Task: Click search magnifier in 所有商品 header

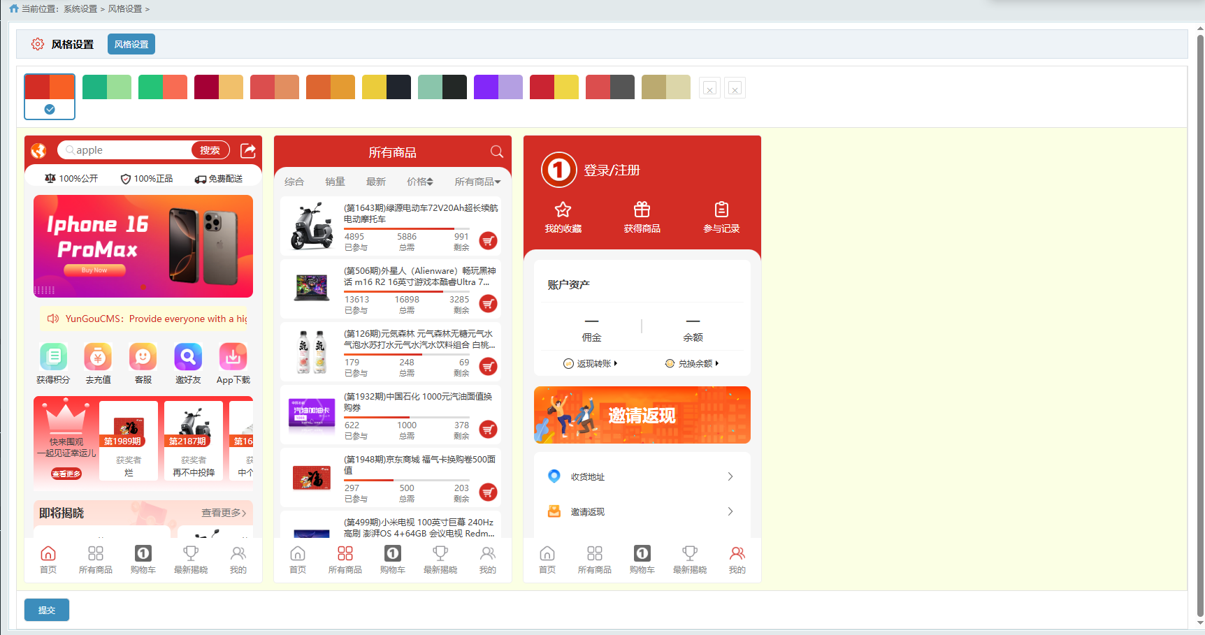Action: [497, 152]
